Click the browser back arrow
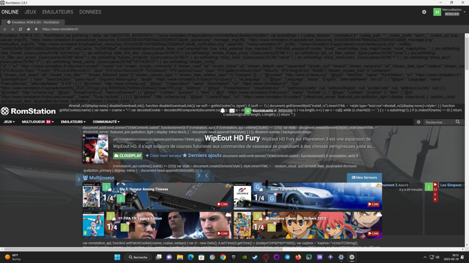This screenshot has width=469, height=263. pos(5,29)
